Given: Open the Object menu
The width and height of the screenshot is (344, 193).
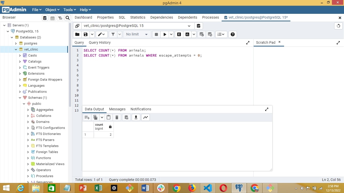Looking at the screenshot, I should click(52, 10).
